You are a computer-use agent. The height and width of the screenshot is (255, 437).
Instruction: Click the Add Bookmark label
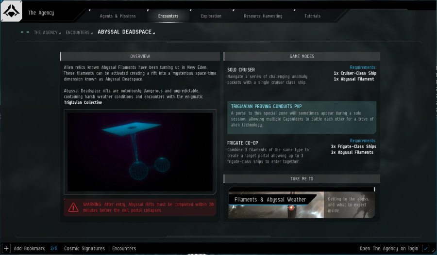pos(29,248)
